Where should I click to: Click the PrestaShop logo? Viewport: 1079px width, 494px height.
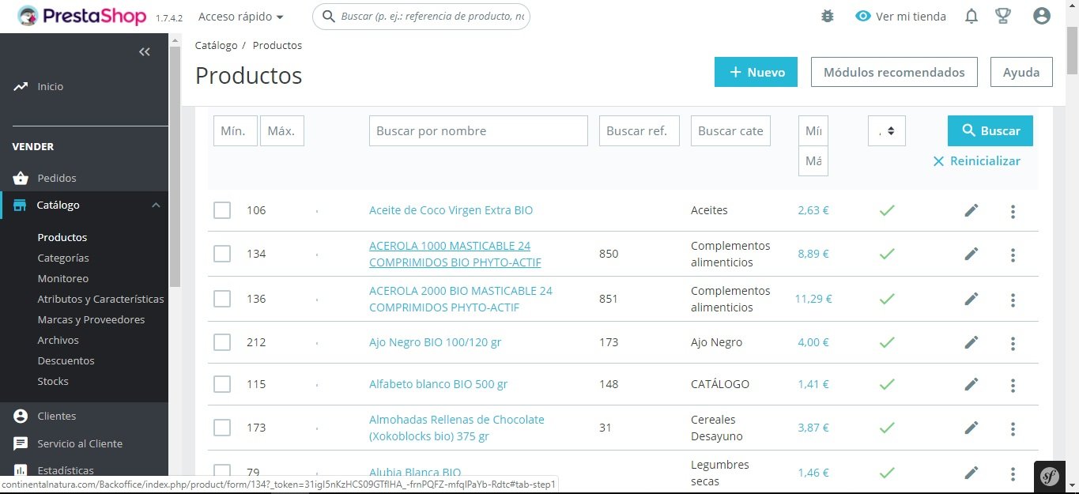[x=82, y=16]
